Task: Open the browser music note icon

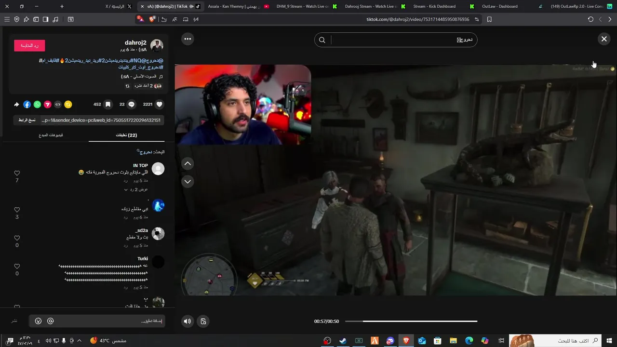Action: (x=55, y=19)
